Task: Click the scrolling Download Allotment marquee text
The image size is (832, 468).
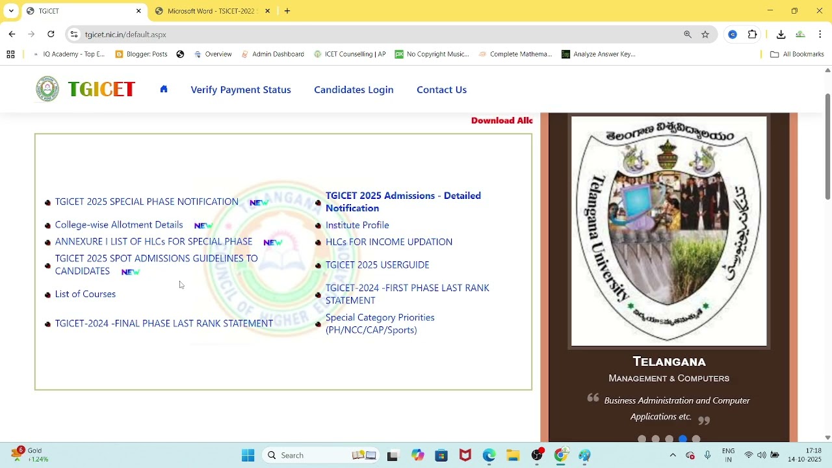Action: (x=502, y=120)
